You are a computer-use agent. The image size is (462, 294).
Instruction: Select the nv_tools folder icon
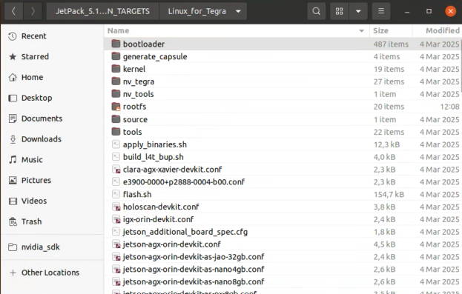pyautogui.click(x=116, y=94)
